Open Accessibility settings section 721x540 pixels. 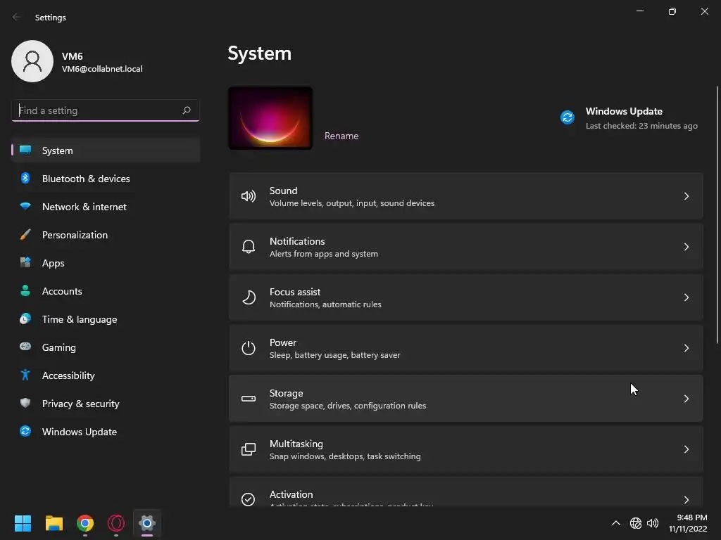pyautogui.click(x=106, y=375)
